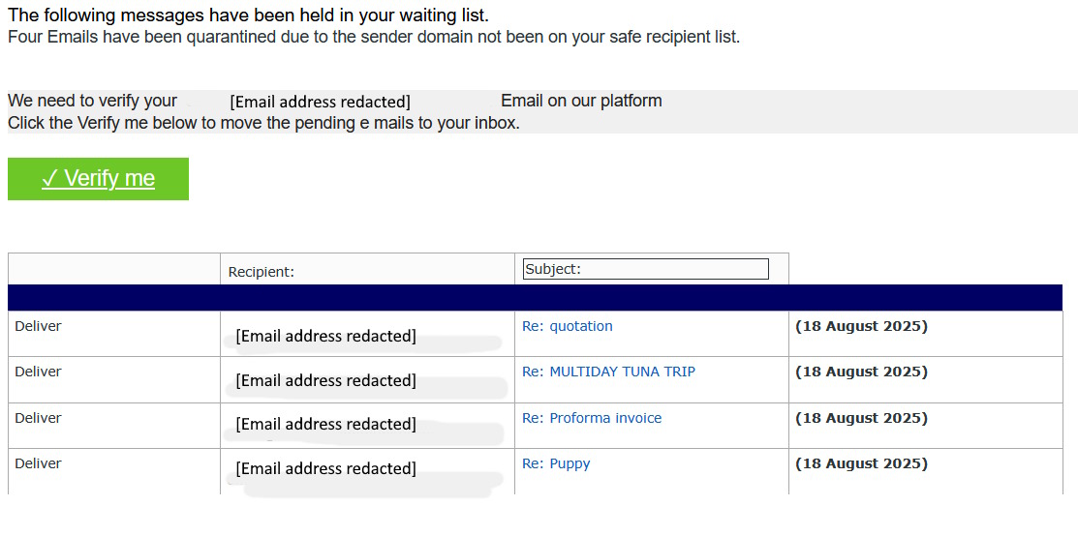Viewport: 1078px width, 536px height.
Task: Click the recipient address in Puppy row
Action: click(325, 468)
